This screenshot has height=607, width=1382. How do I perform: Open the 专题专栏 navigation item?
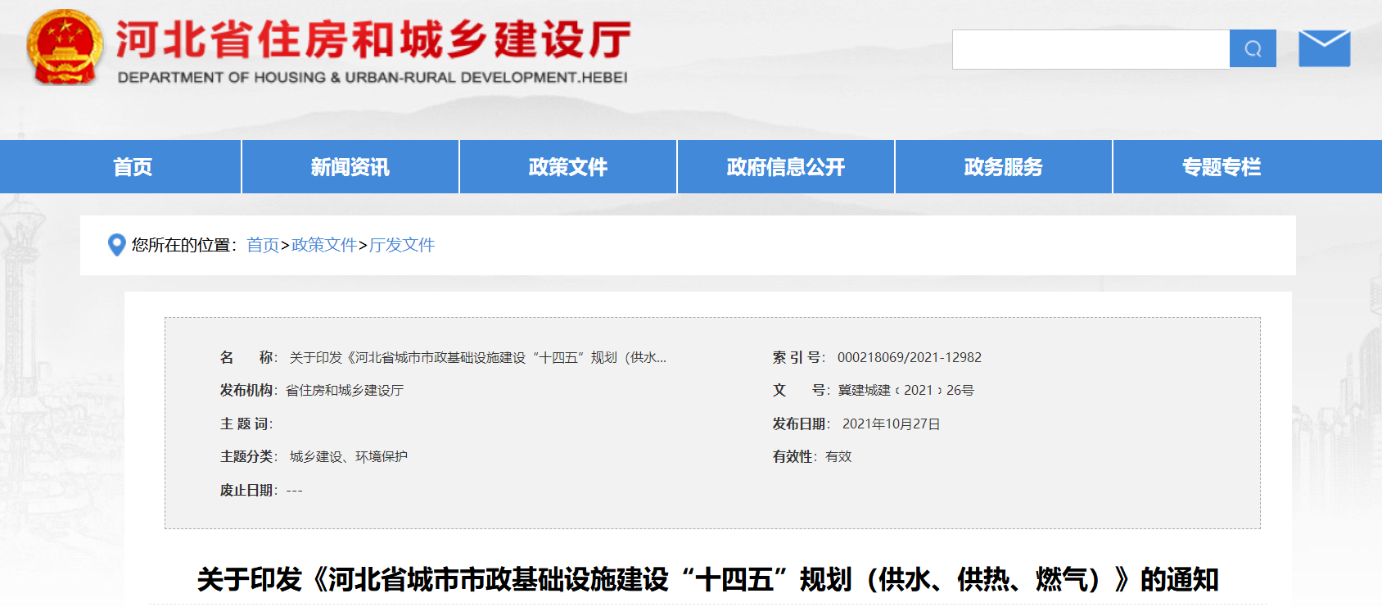click(1222, 167)
